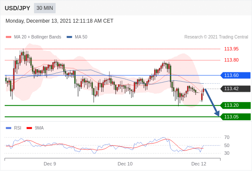Toggle the 9MA legend marker
This screenshot has height=171, width=252.
(x=29, y=128)
